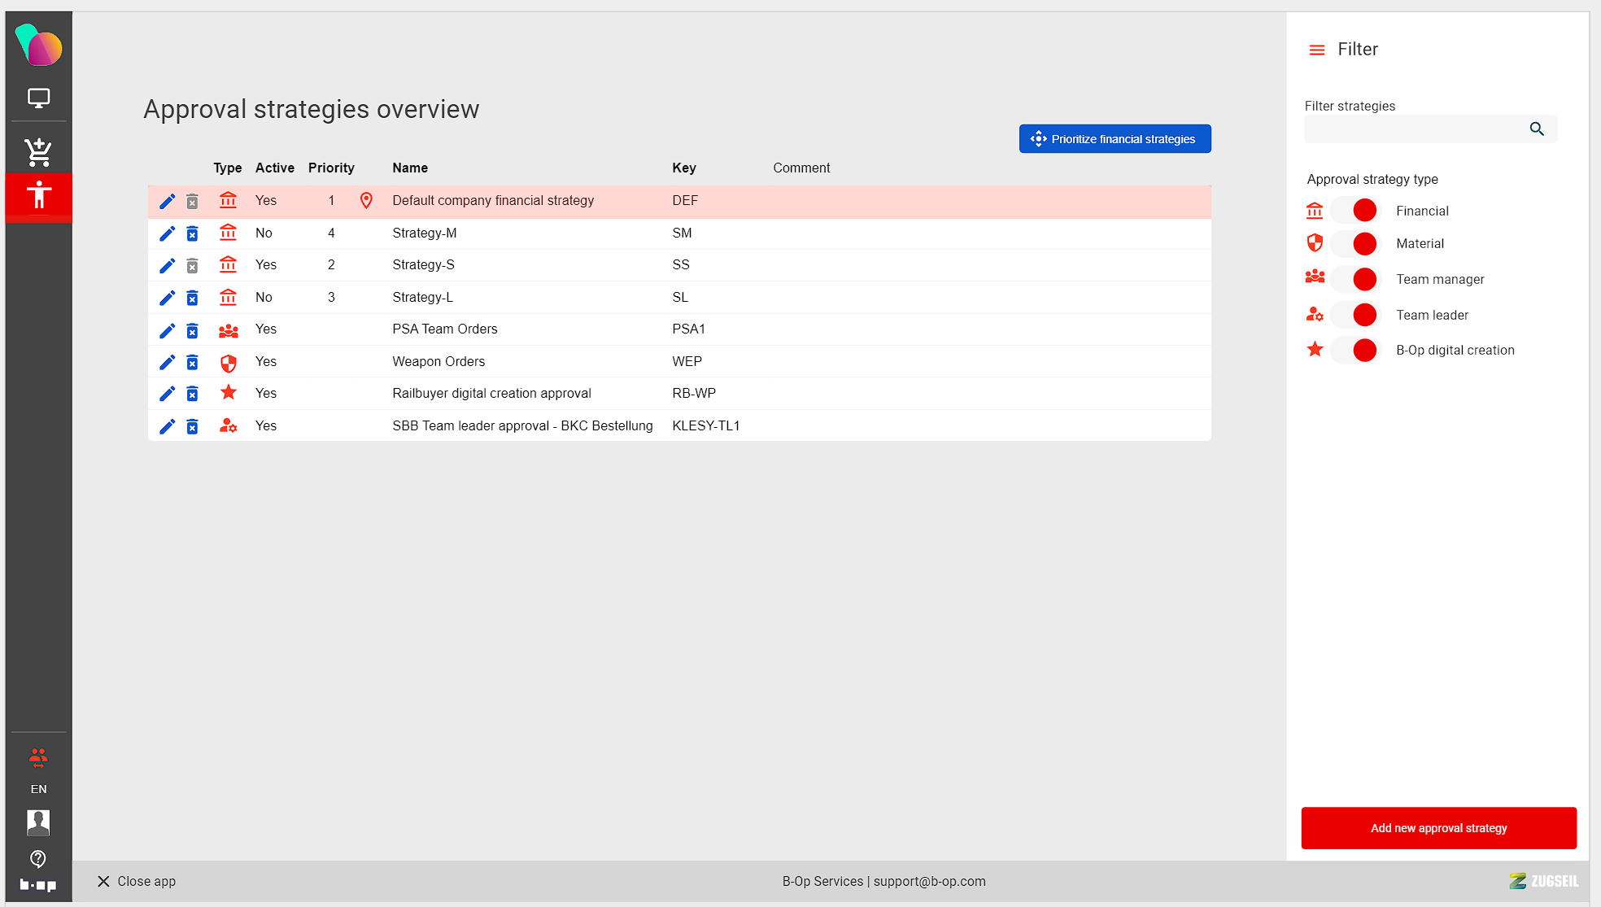
Task: Click Prioritize financial strategies button
Action: 1115,139
